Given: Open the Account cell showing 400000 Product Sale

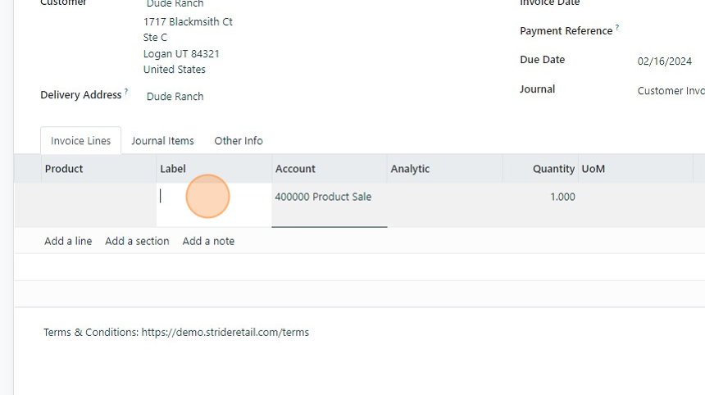Looking at the screenshot, I should click(329, 197).
